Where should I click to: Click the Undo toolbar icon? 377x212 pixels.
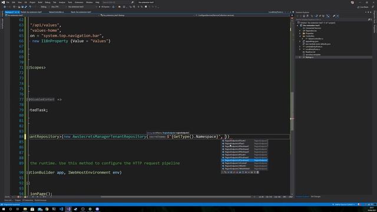pyautogui.click(x=30, y=7)
